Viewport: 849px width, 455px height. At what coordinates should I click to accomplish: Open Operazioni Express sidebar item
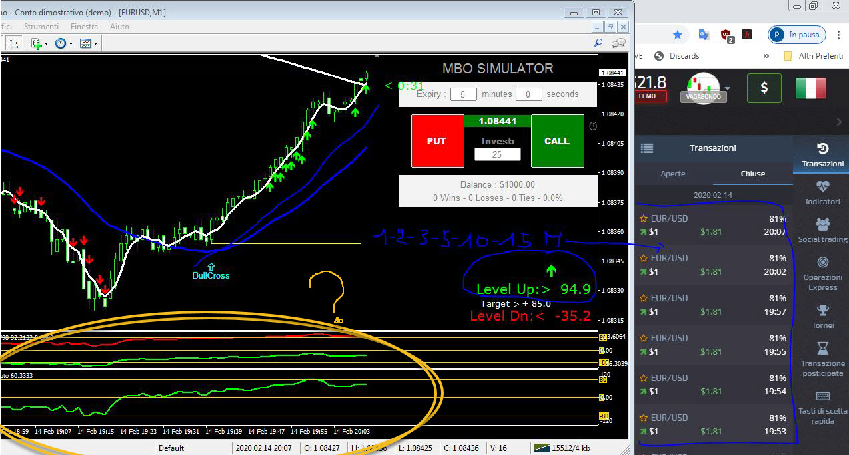coord(822,273)
